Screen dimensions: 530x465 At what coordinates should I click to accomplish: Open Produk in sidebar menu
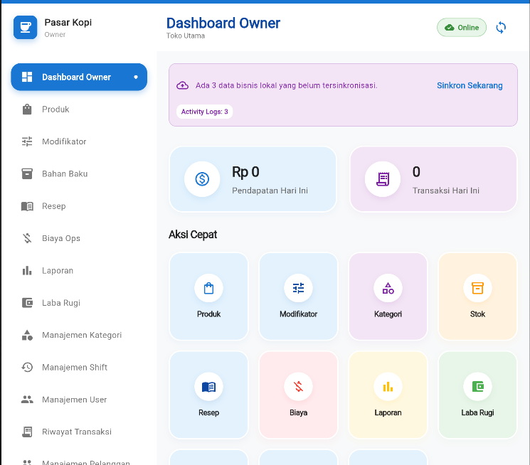(x=79, y=109)
